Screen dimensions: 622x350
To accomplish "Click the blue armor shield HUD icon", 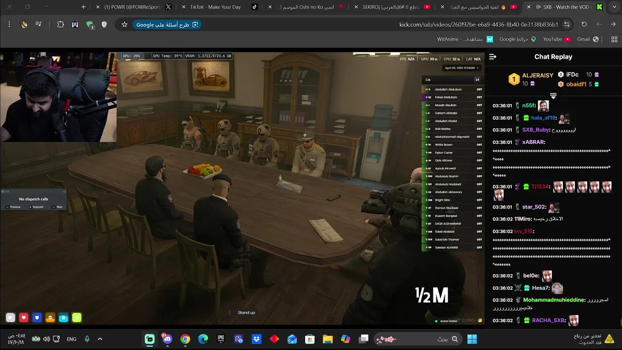I will tap(37, 318).
